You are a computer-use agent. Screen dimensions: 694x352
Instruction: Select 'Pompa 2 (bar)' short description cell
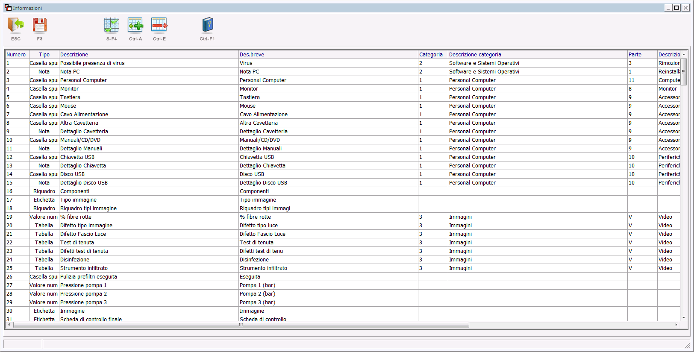(x=328, y=294)
